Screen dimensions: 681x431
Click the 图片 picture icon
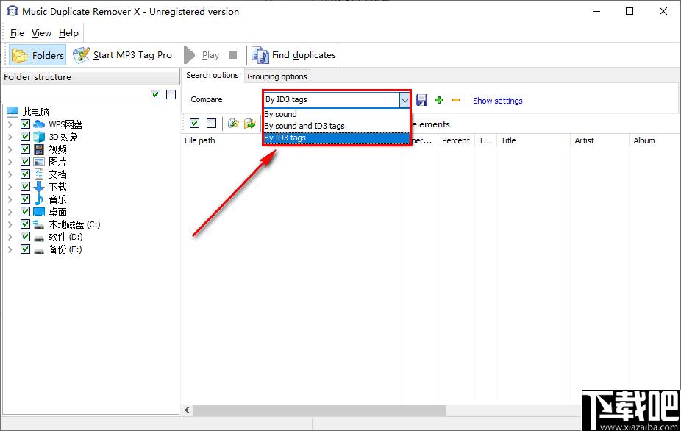(39, 162)
